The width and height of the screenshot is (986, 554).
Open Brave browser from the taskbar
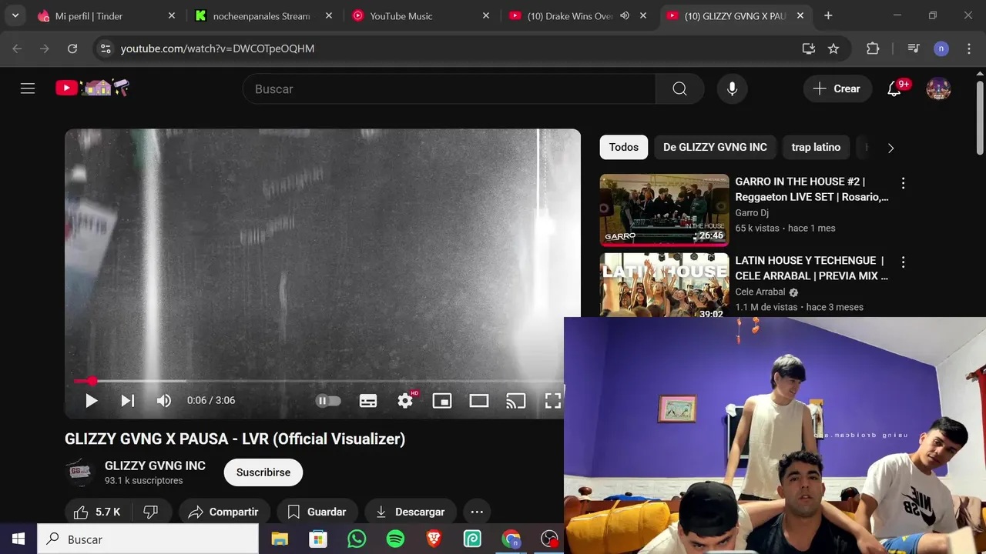434,539
